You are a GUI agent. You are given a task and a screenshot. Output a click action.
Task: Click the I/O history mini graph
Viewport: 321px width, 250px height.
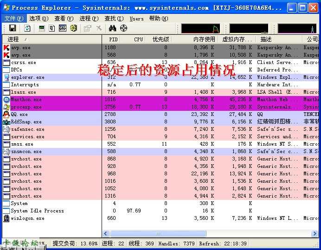297,28
